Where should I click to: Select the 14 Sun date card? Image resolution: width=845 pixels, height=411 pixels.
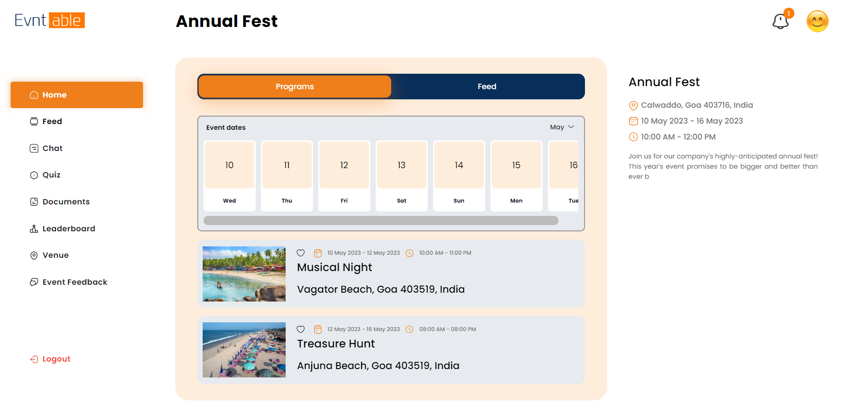click(459, 176)
